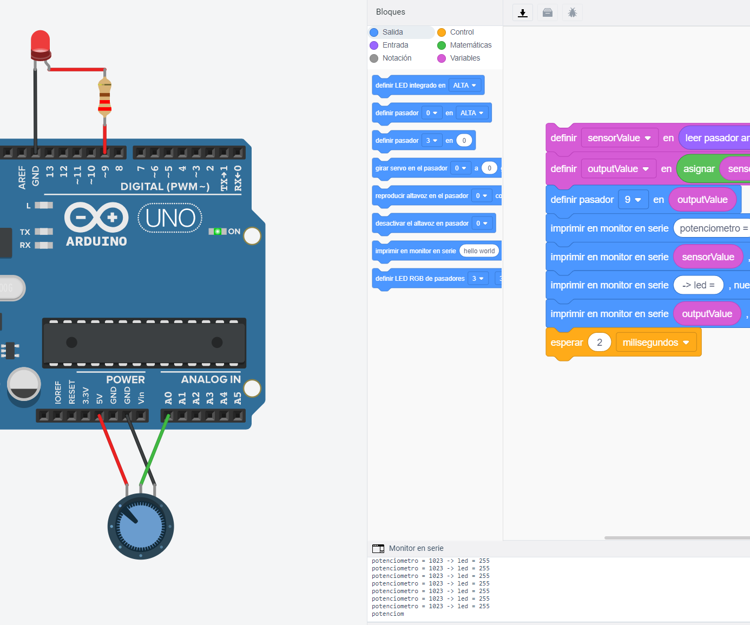This screenshot has height=625, width=750.
Task: Click outputValue pill in definir pasador 9 block
Action: [702, 200]
